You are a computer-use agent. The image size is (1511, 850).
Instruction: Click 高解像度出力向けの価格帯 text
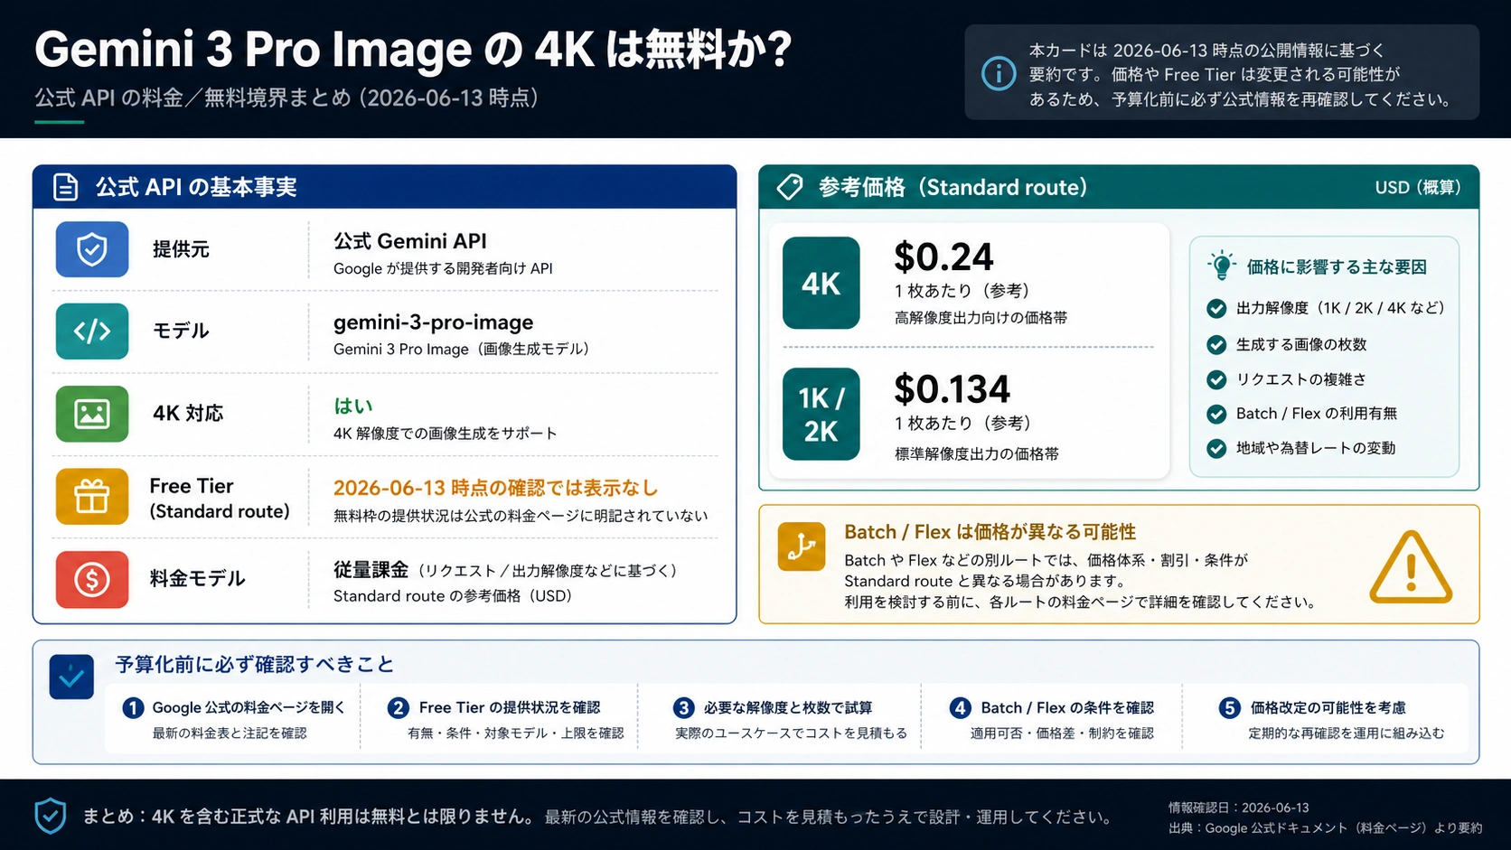point(981,318)
